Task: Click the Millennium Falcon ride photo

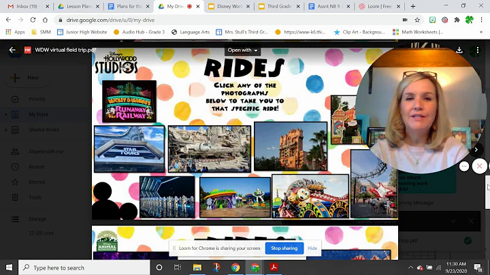Action: (x=210, y=149)
